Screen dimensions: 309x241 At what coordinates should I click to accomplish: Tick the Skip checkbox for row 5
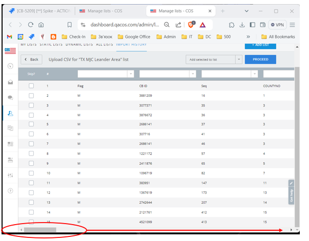click(x=31, y=124)
